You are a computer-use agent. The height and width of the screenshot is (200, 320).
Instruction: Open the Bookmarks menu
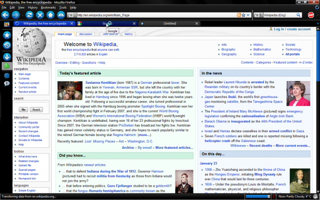pos(49,7)
